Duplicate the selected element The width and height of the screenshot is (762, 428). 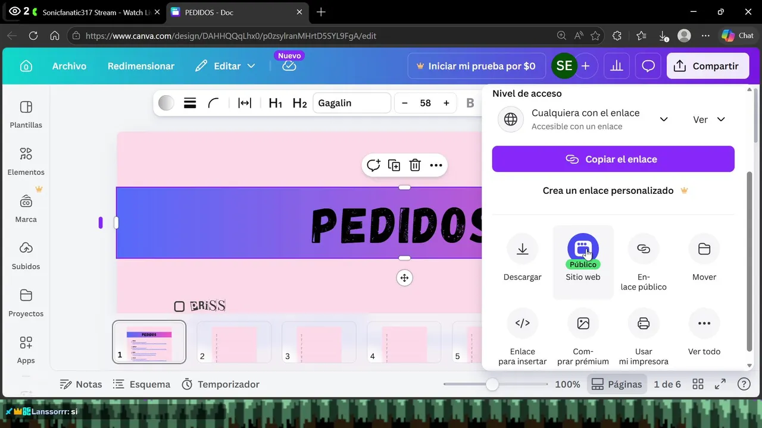[x=394, y=165]
